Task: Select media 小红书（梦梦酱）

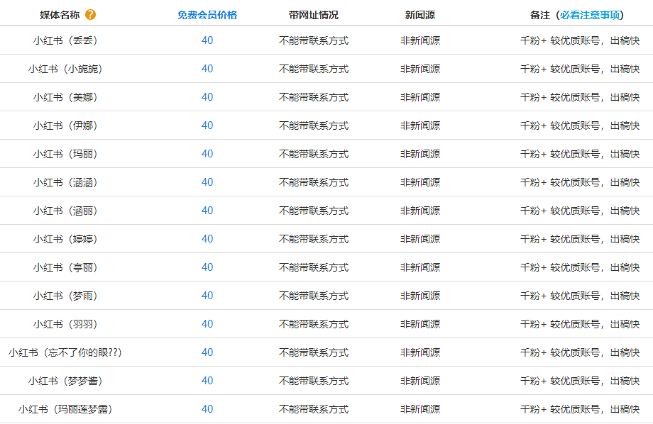Action: pos(65,381)
